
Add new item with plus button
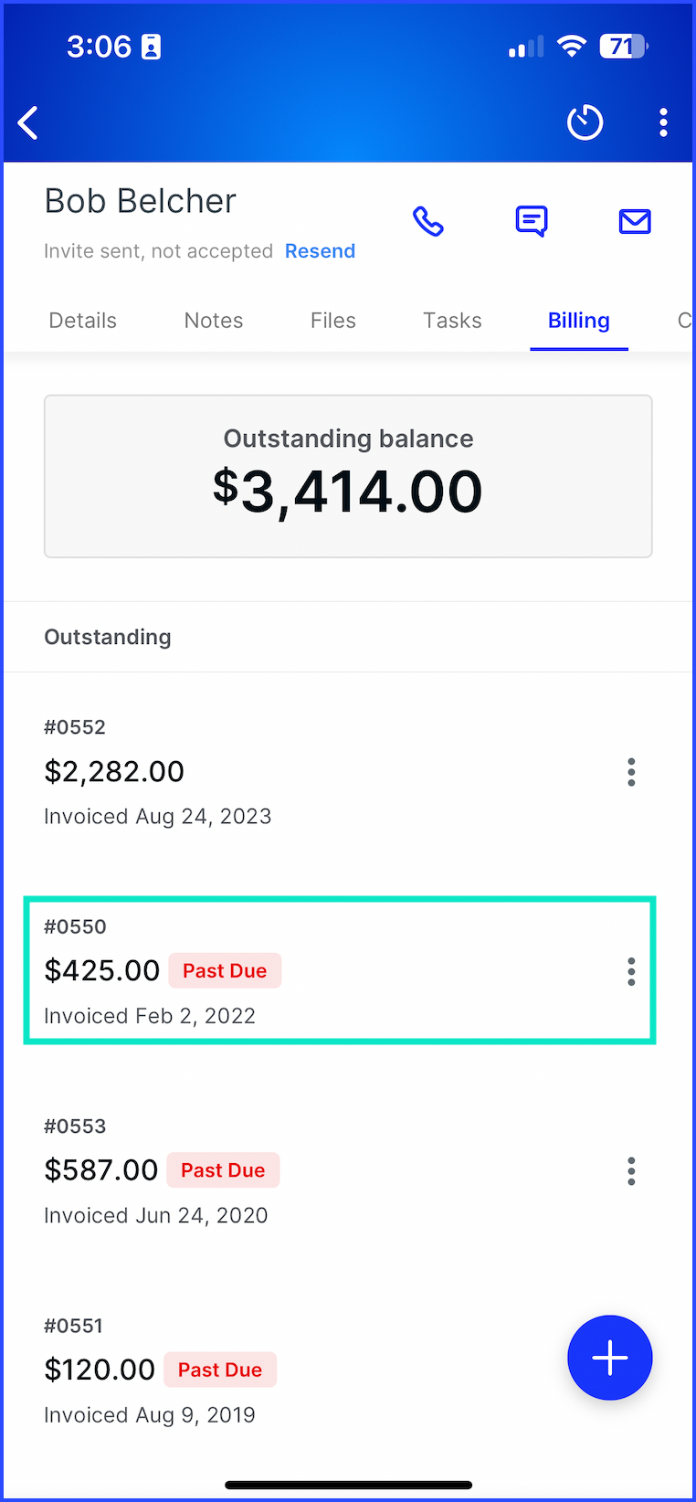click(610, 1358)
